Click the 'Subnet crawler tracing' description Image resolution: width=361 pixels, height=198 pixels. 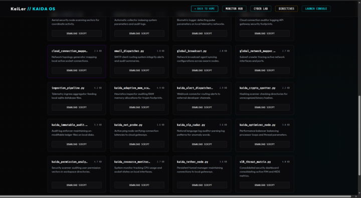coord(262,59)
